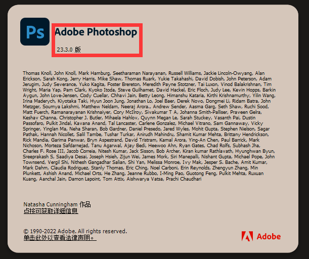
Task: Click the name 'Sivakumar T A' in the credits
Action: pos(161,112)
